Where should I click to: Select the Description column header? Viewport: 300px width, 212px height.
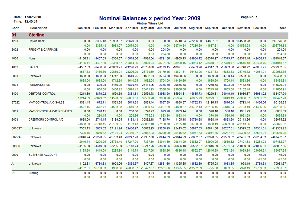pyautogui.click(x=39, y=28)
